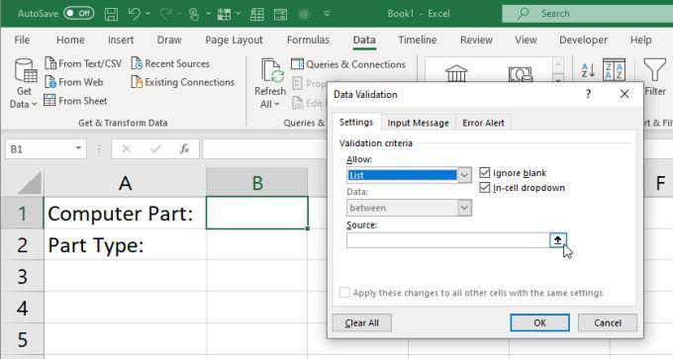The width and height of the screenshot is (673, 359).
Task: Open Queries & Connections pane
Action: click(348, 64)
